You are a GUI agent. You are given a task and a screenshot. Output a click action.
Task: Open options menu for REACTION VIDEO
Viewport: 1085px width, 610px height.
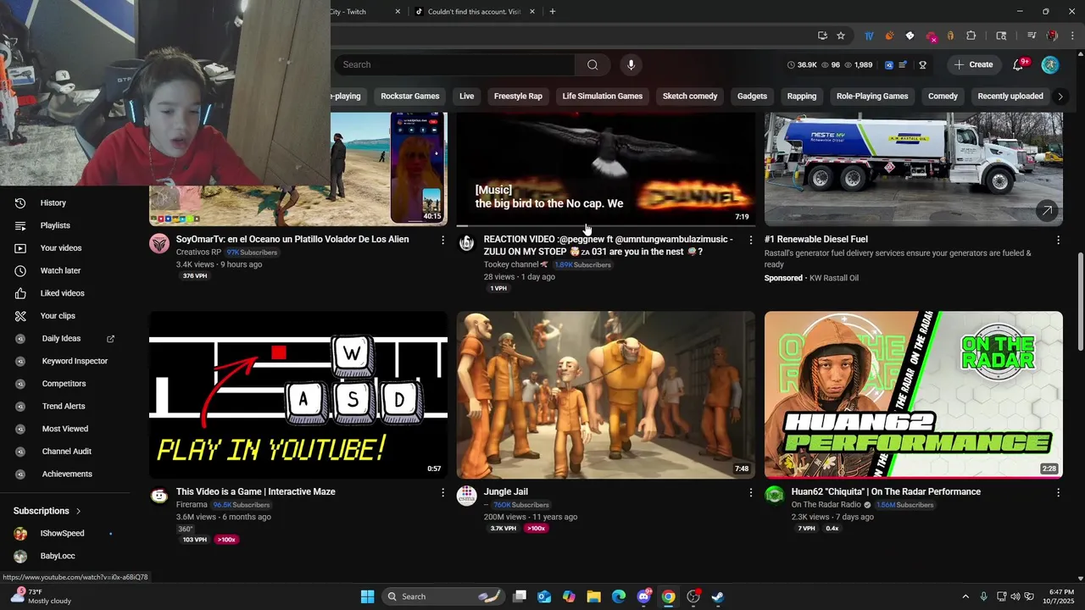coord(750,241)
